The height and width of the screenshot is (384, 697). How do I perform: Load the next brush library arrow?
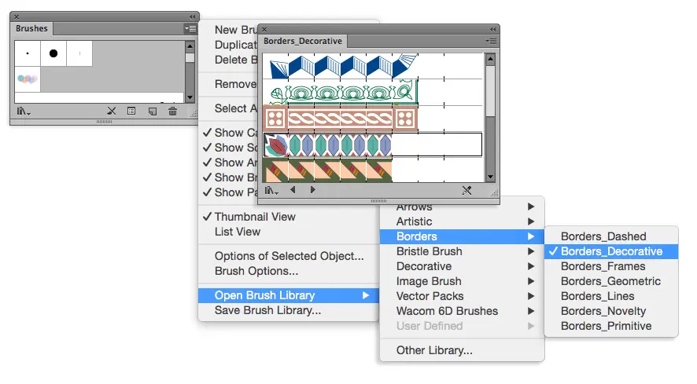coord(313,190)
